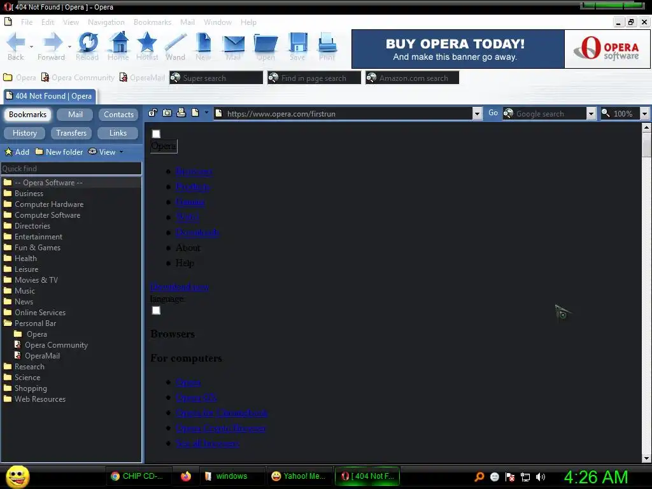Screen dimensions: 652x489
Task: Click the Amazon.com search field
Action: tap(412, 78)
